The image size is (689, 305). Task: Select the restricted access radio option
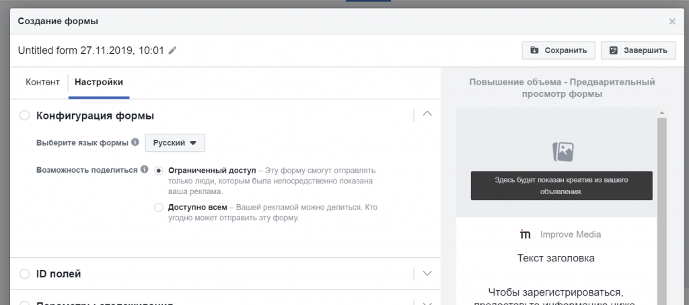point(158,171)
